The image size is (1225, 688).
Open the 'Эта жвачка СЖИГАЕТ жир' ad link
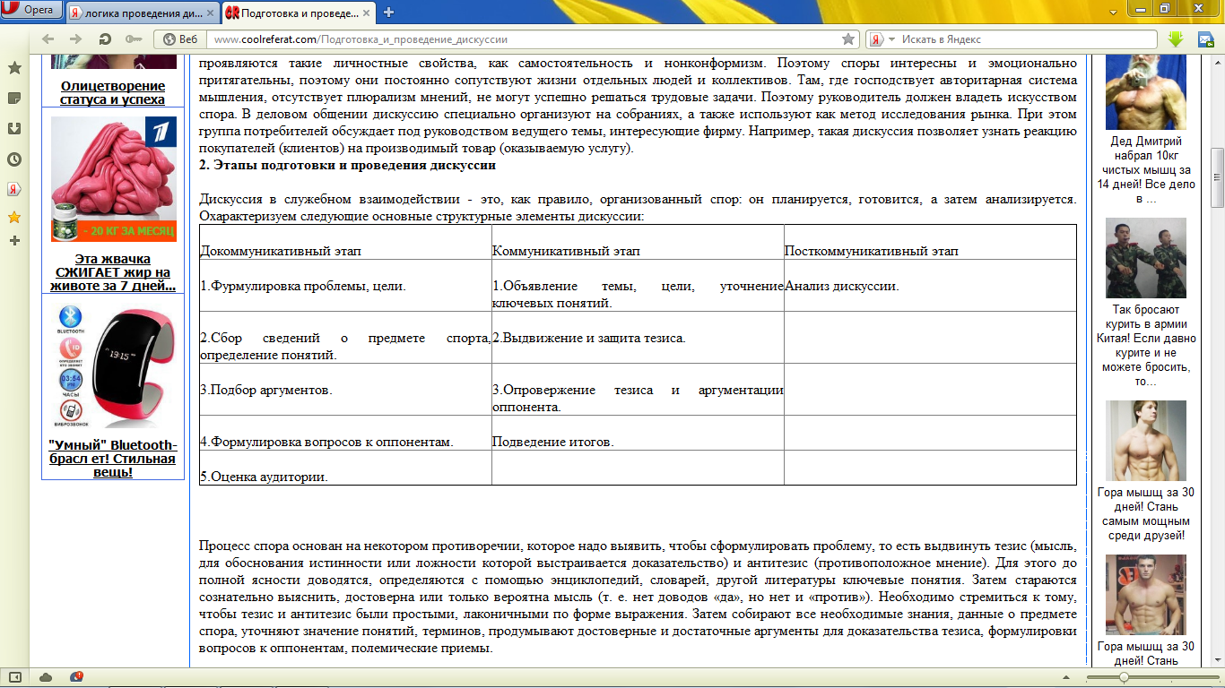[113, 272]
